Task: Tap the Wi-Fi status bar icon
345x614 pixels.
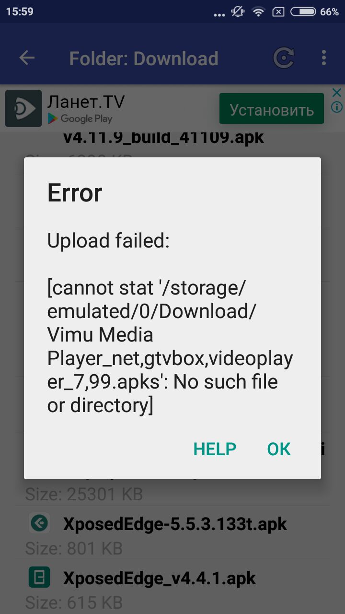Action: (x=259, y=12)
